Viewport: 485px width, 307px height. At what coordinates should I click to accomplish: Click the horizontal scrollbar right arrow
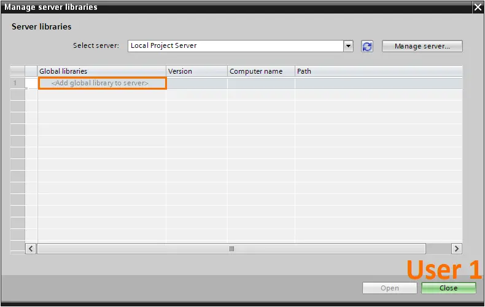(x=457, y=249)
